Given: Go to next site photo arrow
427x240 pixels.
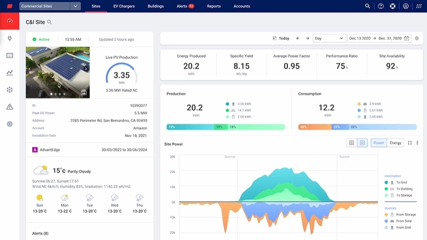Looking at the screenshot, I should pos(86,69).
